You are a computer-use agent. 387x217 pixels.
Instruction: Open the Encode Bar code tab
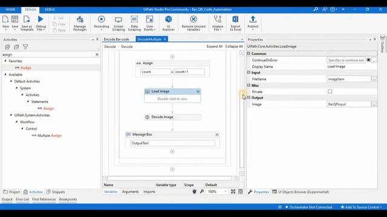pyautogui.click(x=117, y=39)
